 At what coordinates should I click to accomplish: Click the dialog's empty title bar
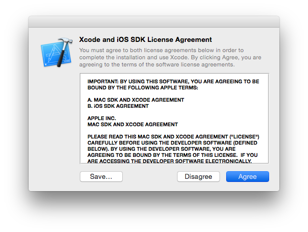coord(154,22)
